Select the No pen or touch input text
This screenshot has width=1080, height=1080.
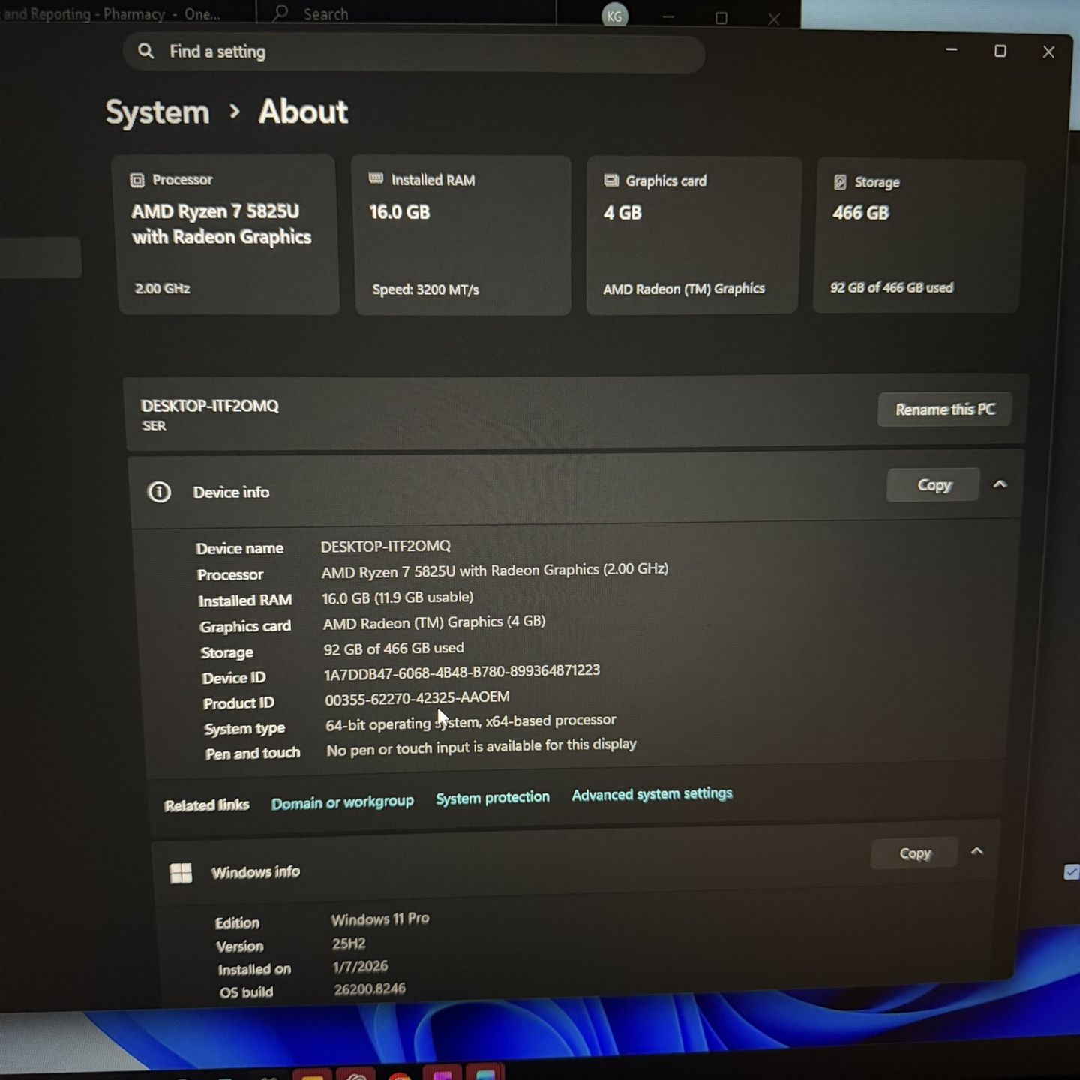481,747
